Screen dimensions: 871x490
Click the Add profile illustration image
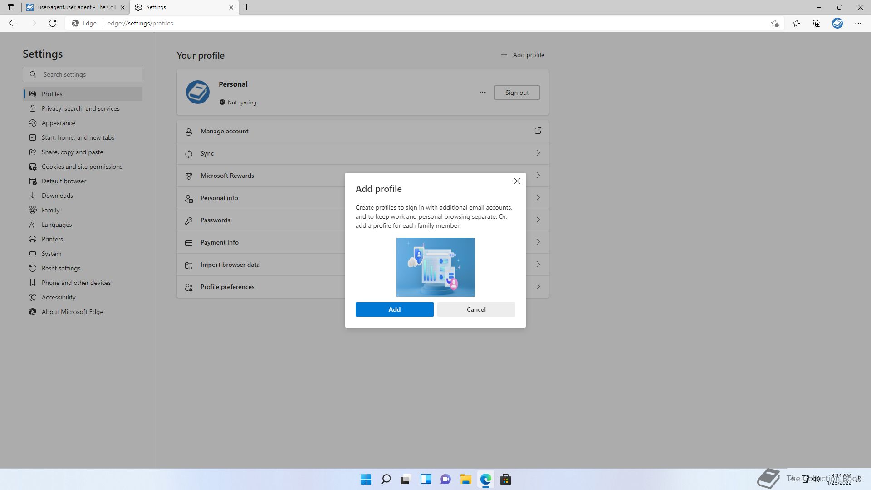coord(435,267)
